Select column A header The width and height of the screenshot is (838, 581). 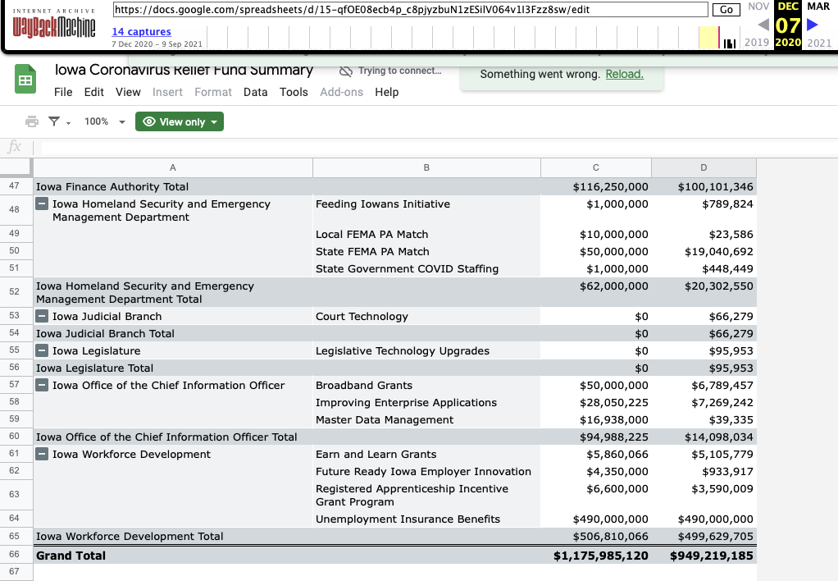click(x=173, y=167)
